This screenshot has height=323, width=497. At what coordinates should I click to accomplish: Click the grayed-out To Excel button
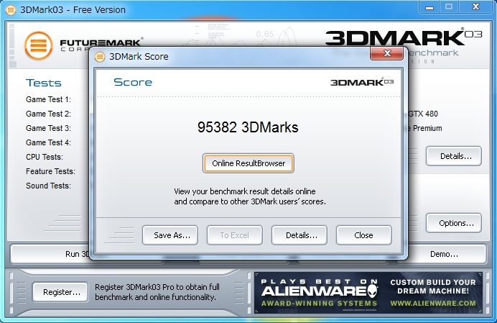tap(235, 235)
